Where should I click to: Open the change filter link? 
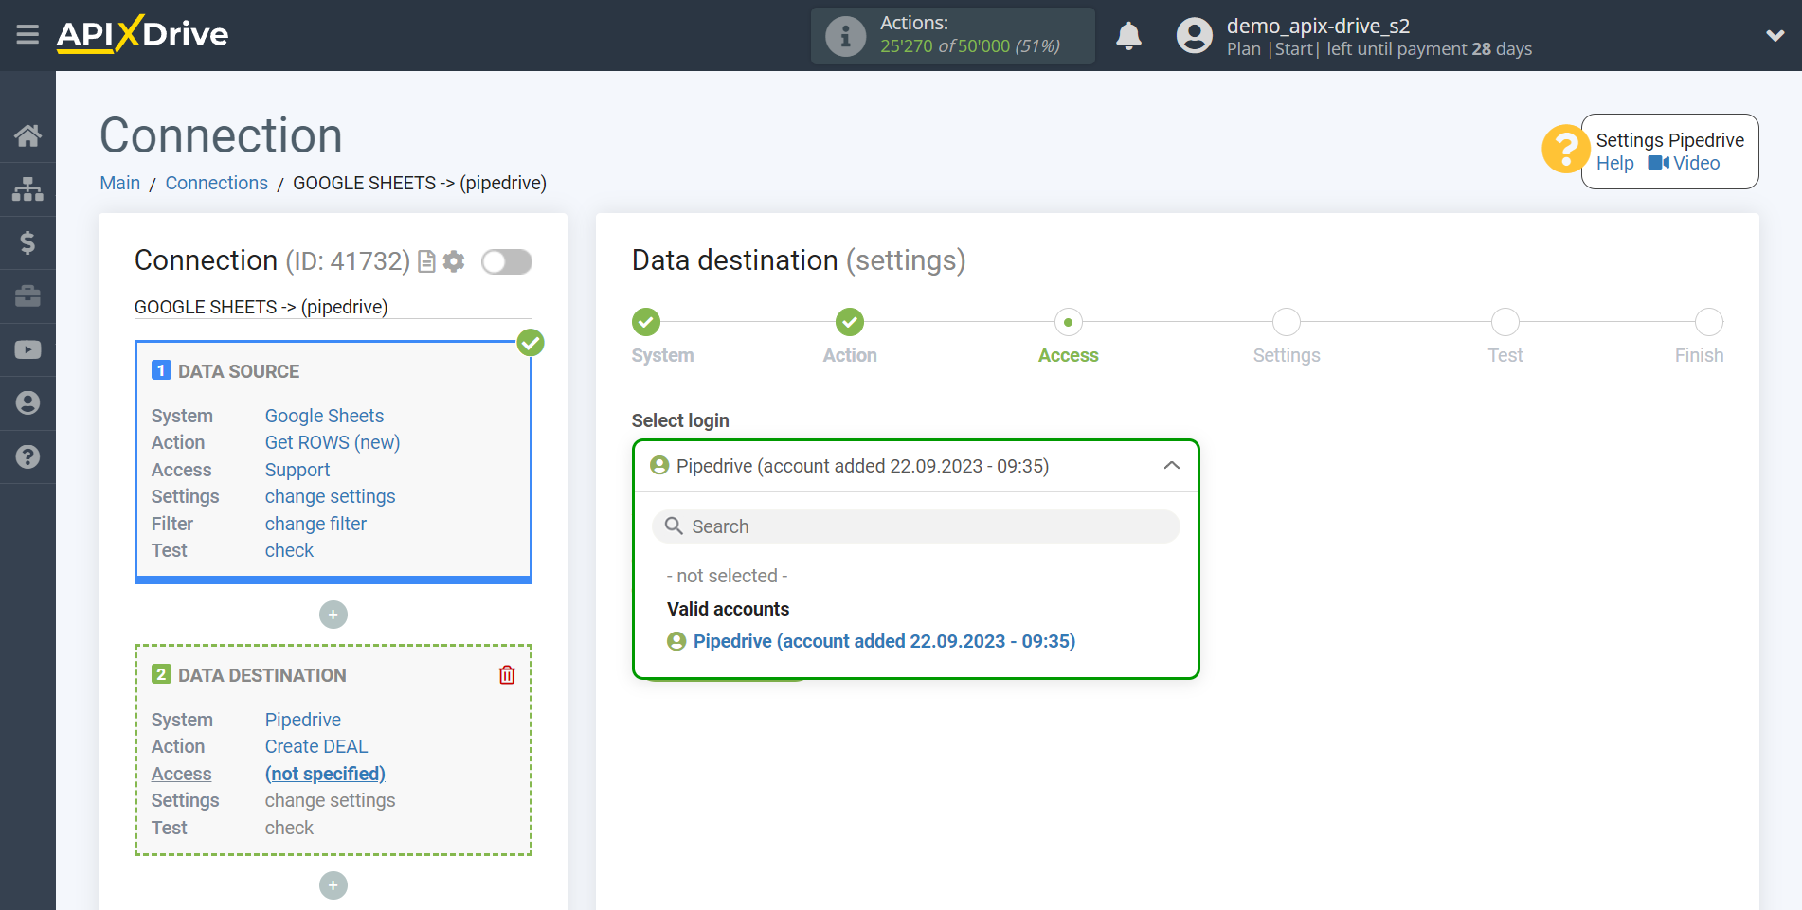point(315,524)
